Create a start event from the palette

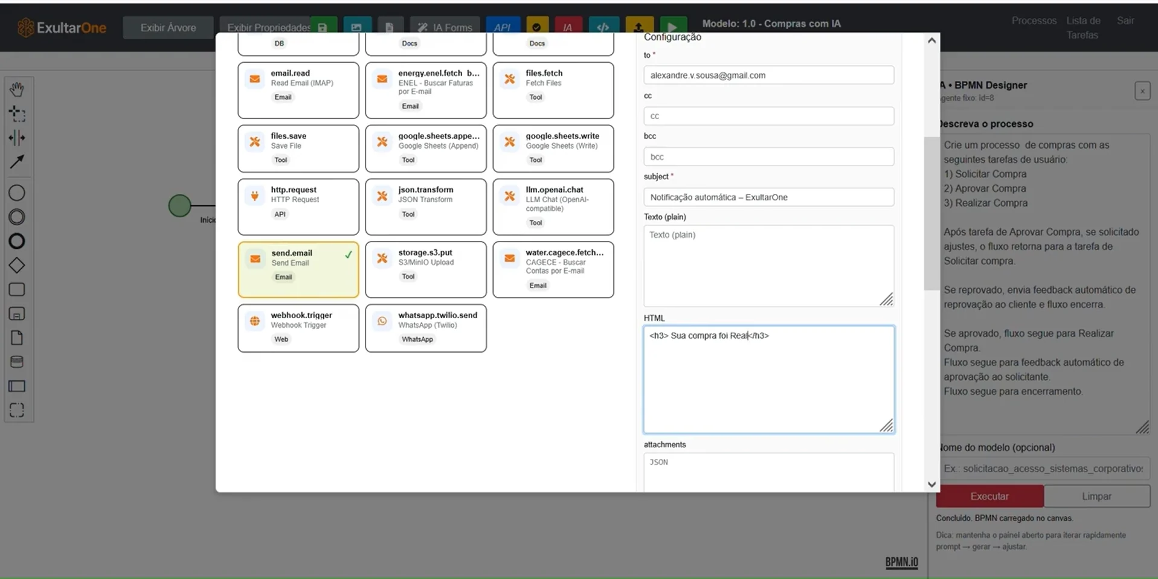pos(17,193)
